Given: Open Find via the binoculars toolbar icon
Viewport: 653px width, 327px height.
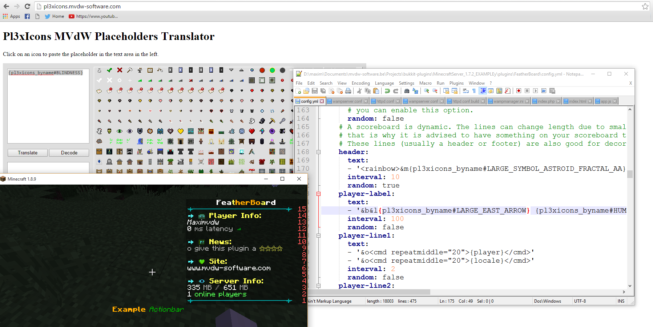Looking at the screenshot, I should (x=407, y=91).
